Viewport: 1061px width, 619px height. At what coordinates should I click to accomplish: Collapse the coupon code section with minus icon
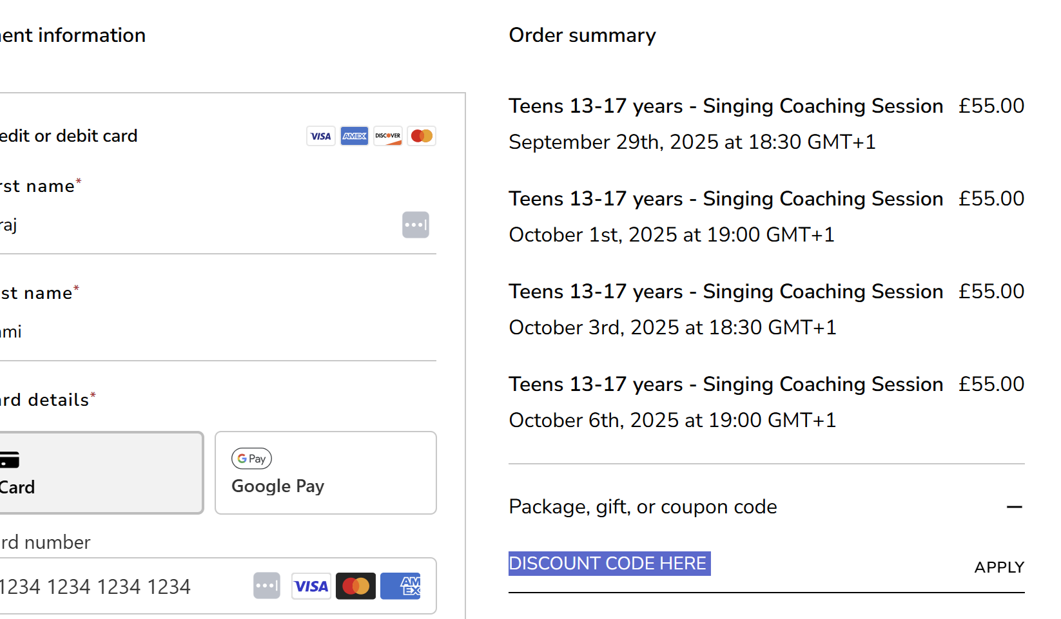1015,507
